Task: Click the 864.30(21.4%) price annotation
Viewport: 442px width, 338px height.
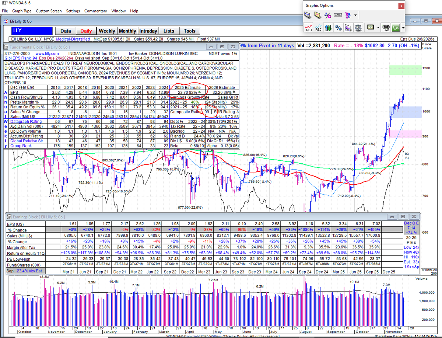Action: pos(363,143)
